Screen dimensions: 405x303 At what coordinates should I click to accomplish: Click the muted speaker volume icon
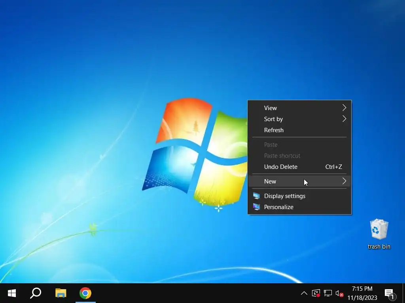pos(339,293)
